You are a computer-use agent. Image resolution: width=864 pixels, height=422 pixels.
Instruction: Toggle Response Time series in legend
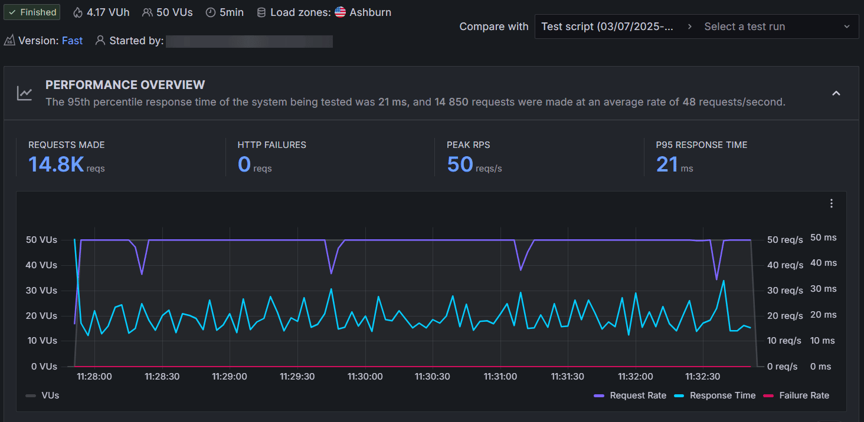click(715, 395)
